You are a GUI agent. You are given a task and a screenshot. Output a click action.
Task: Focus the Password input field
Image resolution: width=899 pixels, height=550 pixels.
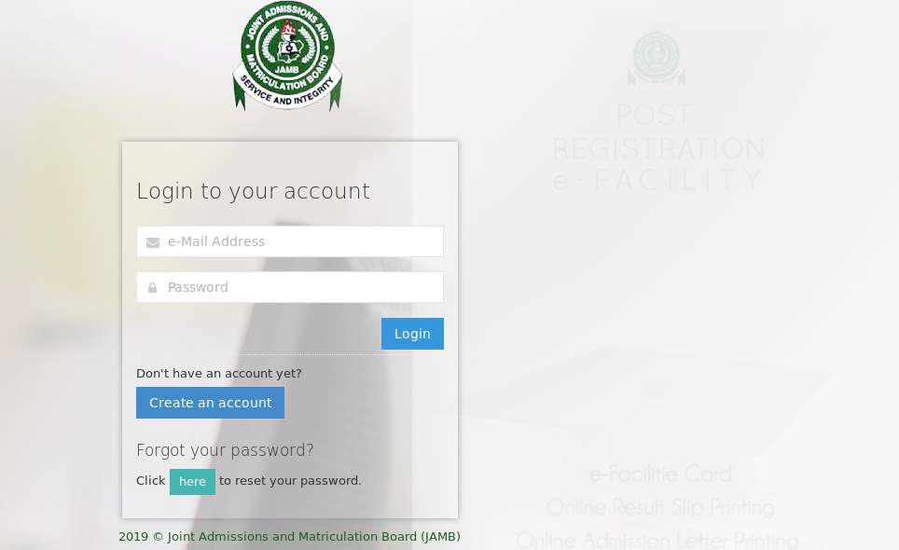pyautogui.click(x=290, y=287)
